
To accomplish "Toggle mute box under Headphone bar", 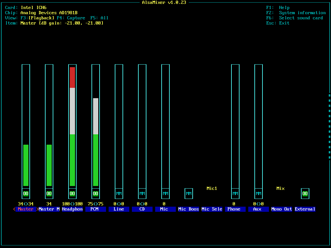I will (72, 193).
